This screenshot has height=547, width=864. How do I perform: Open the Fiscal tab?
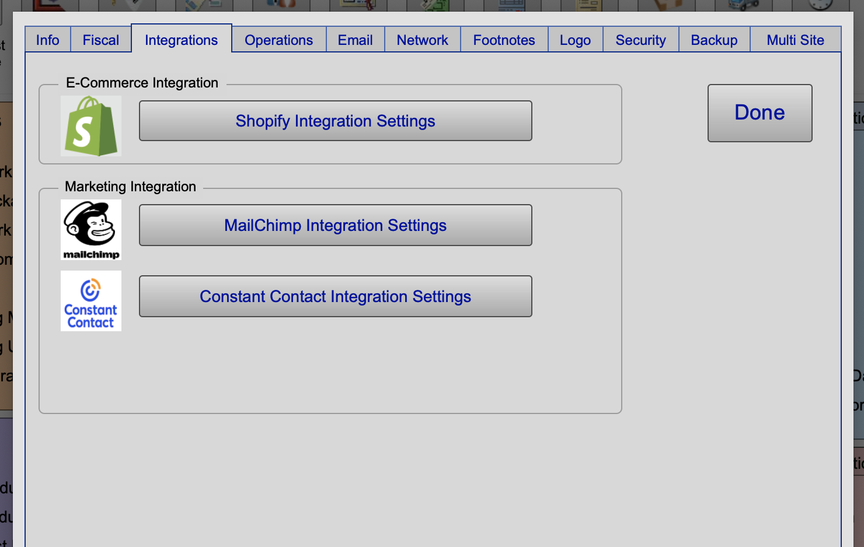101,40
